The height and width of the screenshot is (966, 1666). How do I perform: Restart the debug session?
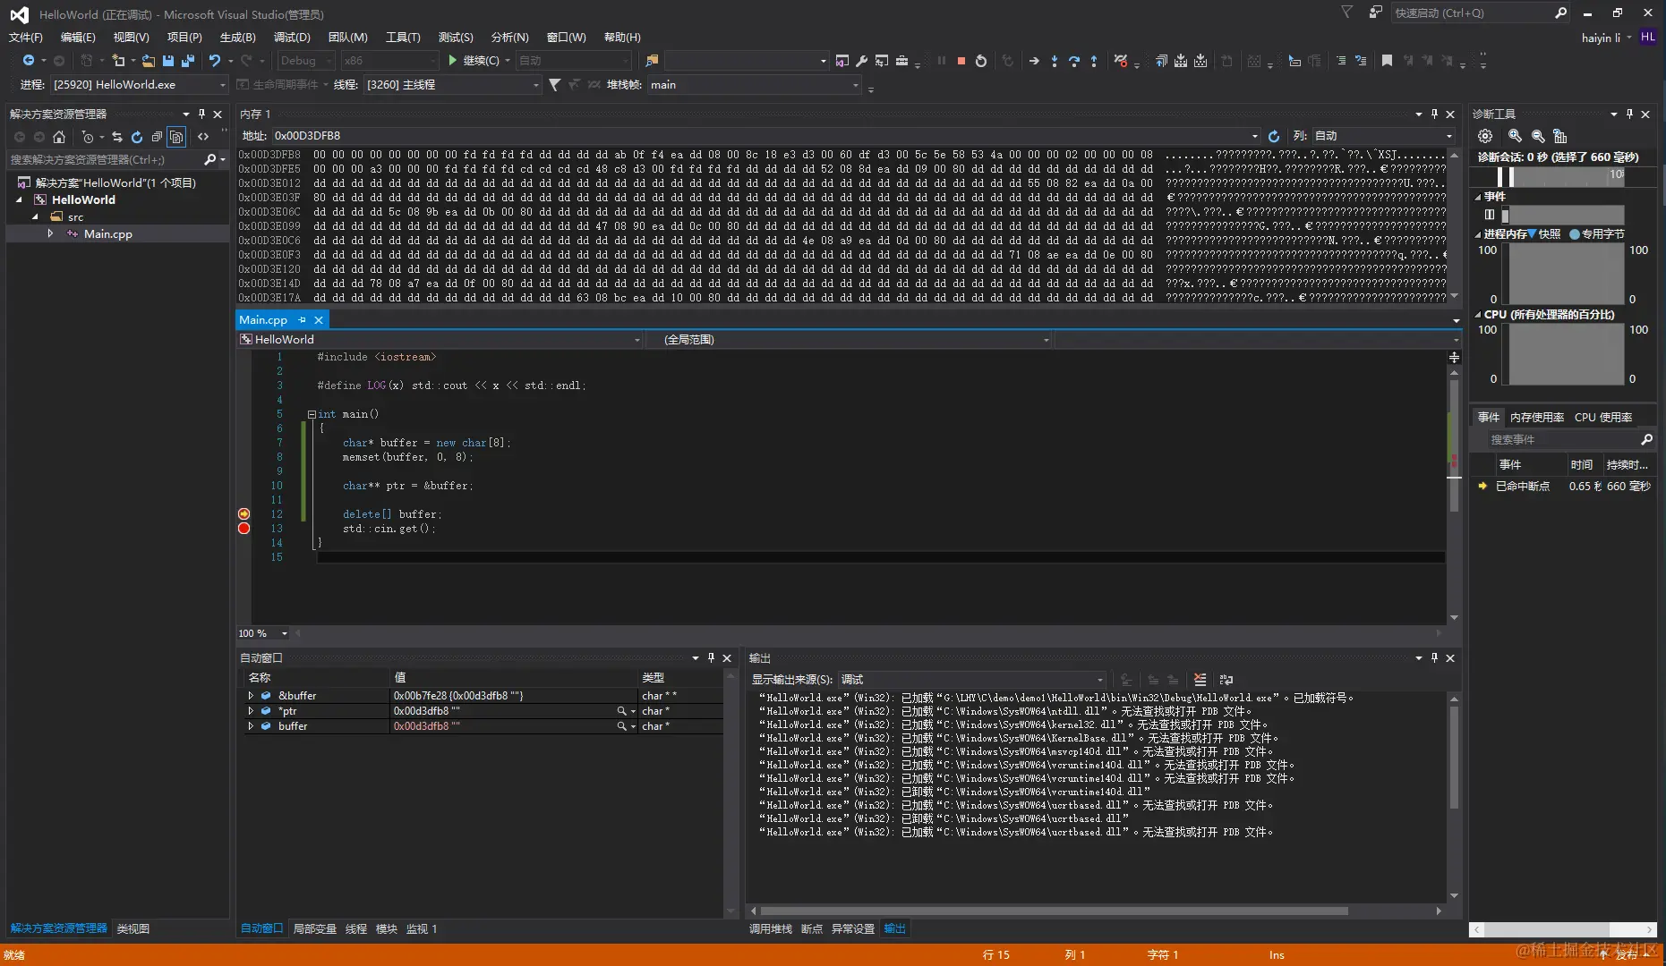(x=981, y=61)
